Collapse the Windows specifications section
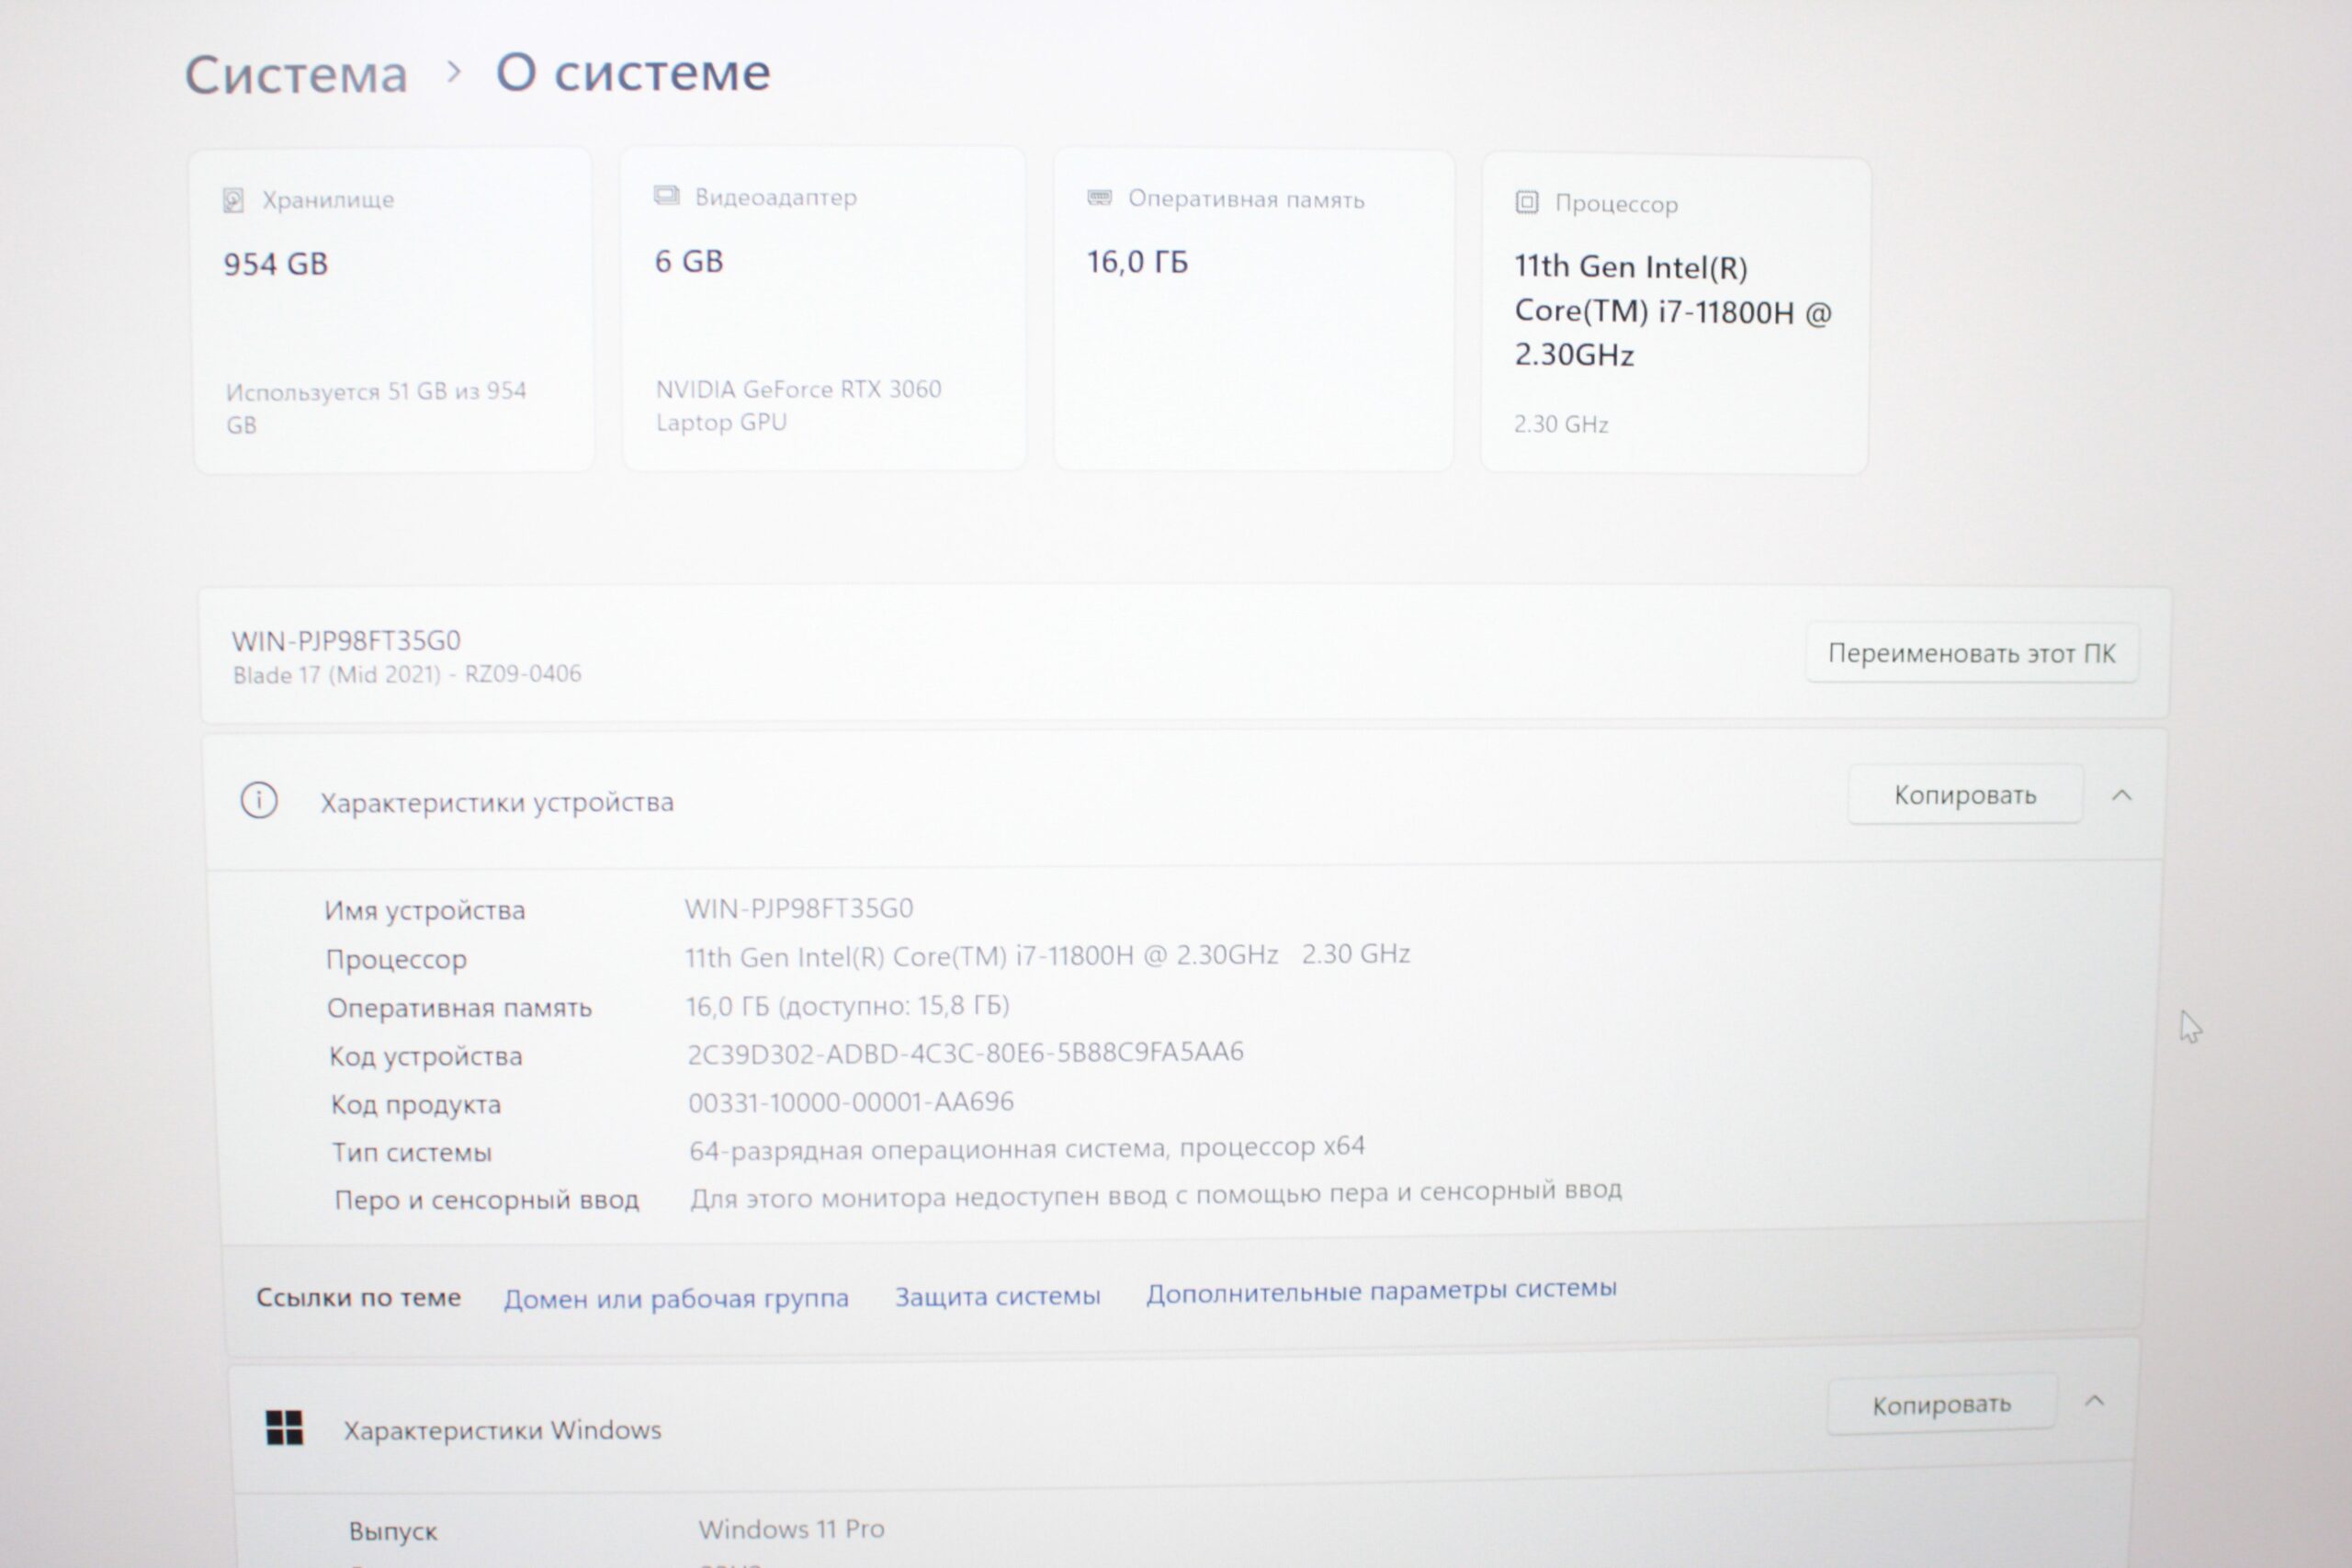The image size is (2352, 1568). pos(2094,1401)
